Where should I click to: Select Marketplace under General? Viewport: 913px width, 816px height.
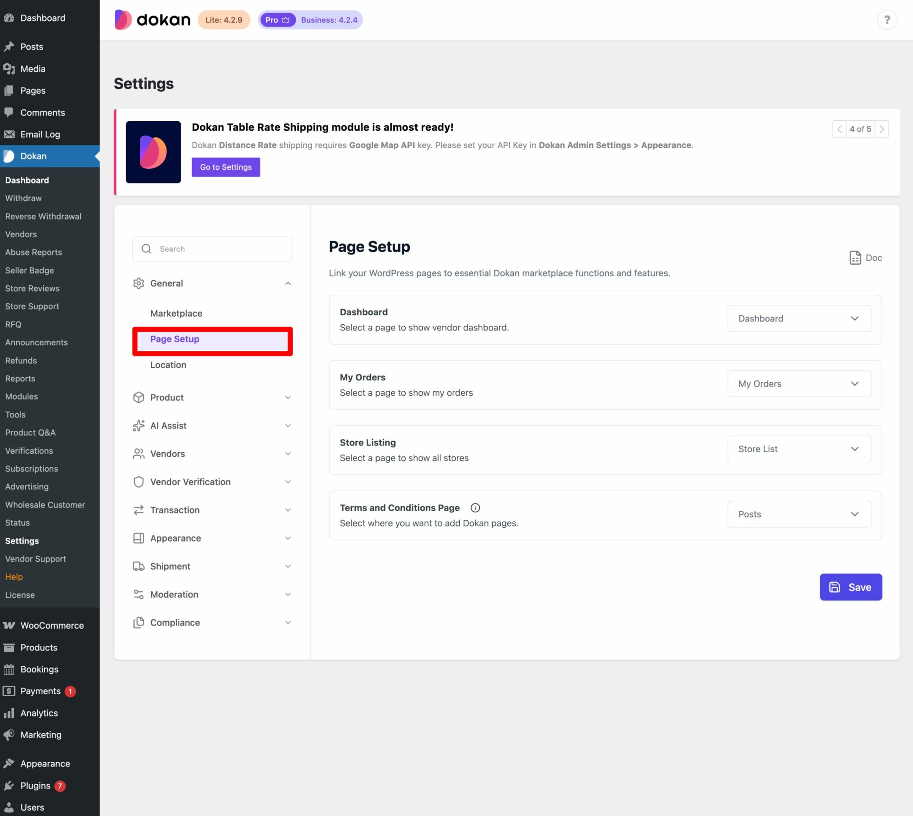[x=176, y=313]
